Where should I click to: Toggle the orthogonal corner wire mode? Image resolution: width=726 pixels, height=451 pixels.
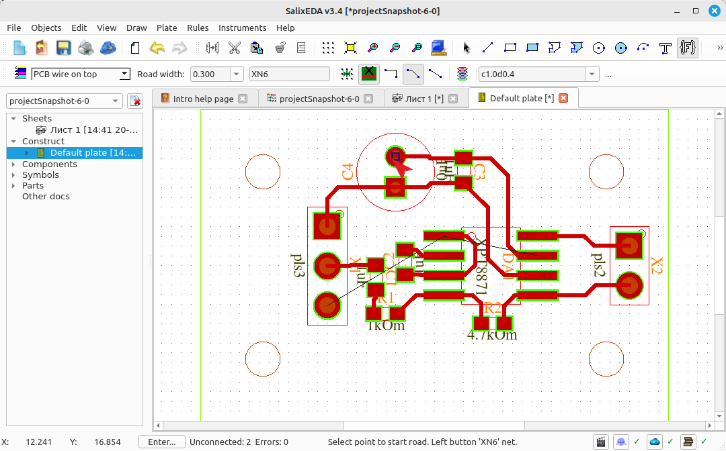click(x=391, y=74)
